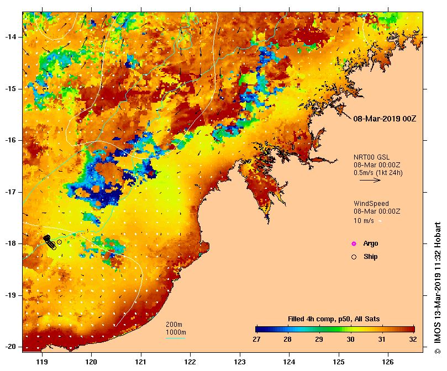Image resolution: width=447 pixels, height=371 pixels.
Task: Click the latitude label -17
Action: tap(10, 192)
